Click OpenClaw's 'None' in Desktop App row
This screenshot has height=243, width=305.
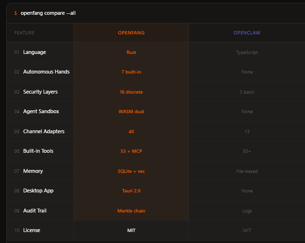click(x=247, y=191)
